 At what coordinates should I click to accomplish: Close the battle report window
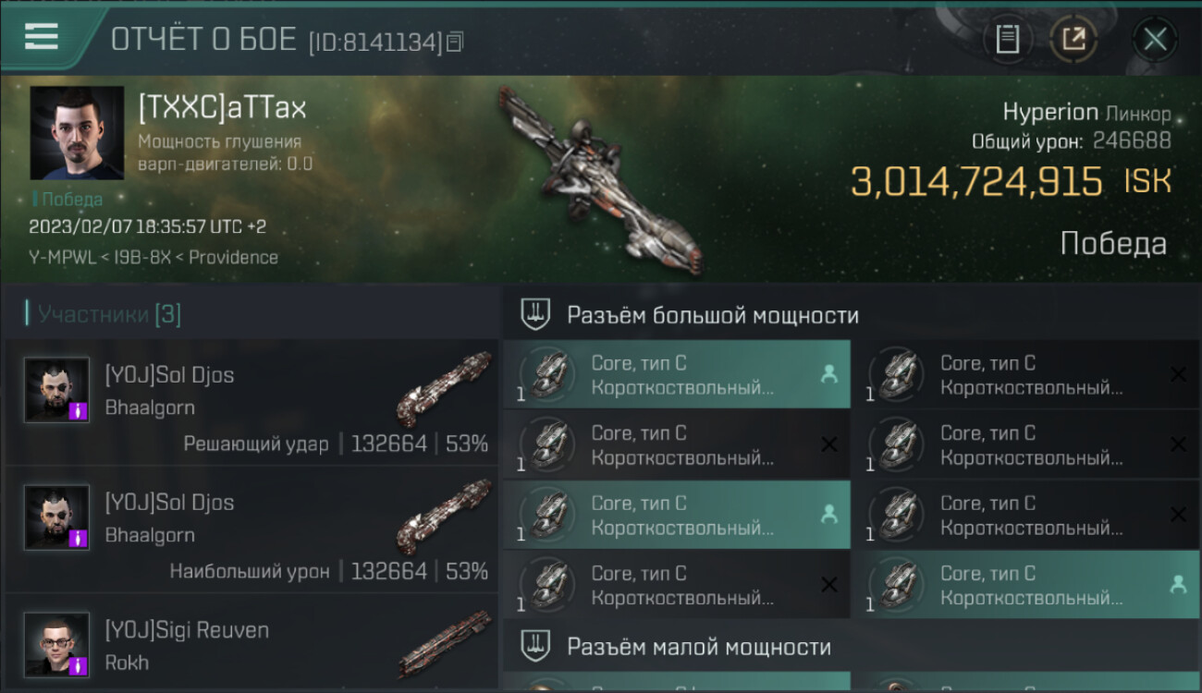tap(1155, 39)
